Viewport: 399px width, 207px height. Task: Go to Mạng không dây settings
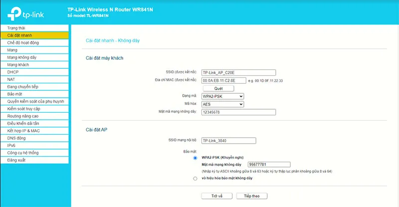tap(22, 57)
